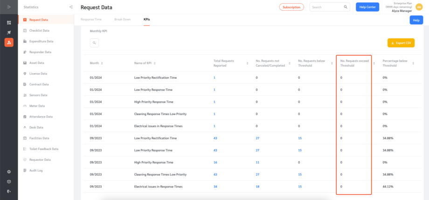This screenshot has height=200, width=429.
Task: Open the dashboard grid icon
Action: click(9, 22)
